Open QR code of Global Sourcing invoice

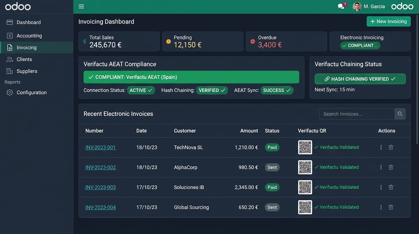coord(305,207)
